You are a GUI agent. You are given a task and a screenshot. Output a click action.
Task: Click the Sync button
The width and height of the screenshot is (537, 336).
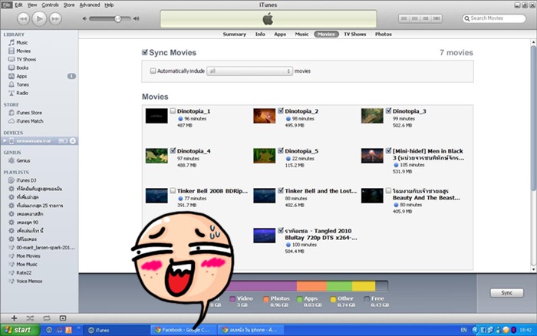pyautogui.click(x=507, y=293)
